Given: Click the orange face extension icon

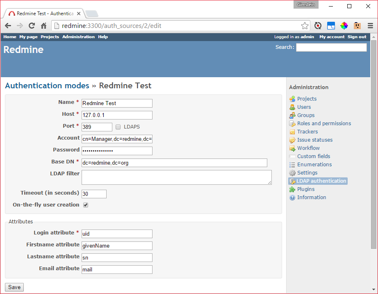Looking at the screenshot, I should pos(357,25).
